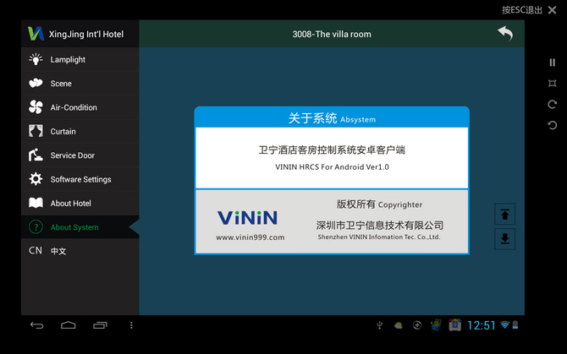Click the rotate clockwise icon
This screenshot has width=567, height=354.
pos(552,104)
